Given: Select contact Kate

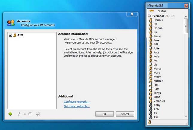Looking at the screenshot, I should coord(156,52).
